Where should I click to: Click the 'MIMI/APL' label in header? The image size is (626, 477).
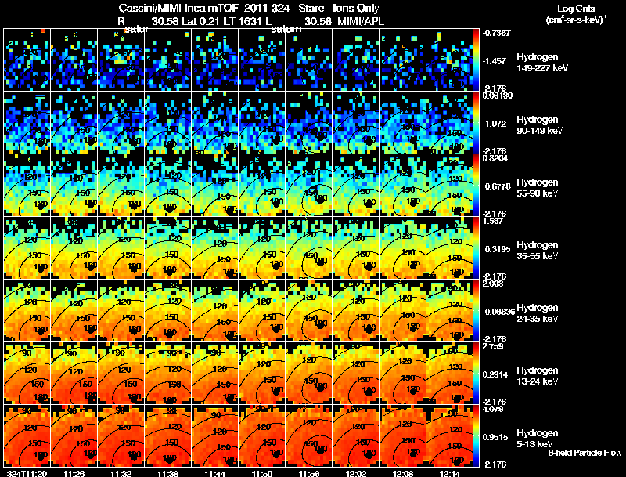click(361, 22)
